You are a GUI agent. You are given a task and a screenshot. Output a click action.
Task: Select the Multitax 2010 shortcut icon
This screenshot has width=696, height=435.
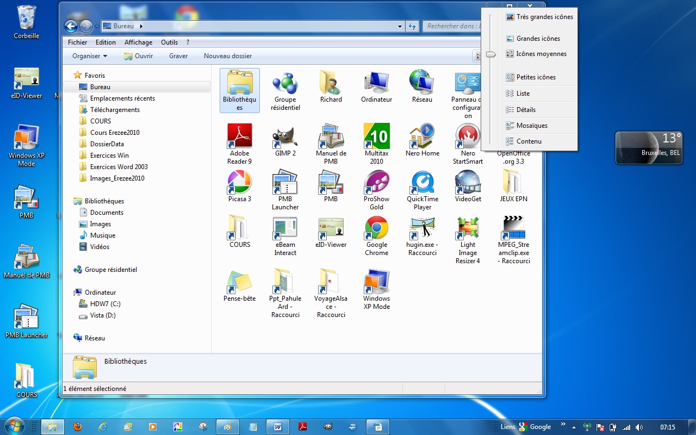[x=376, y=144]
